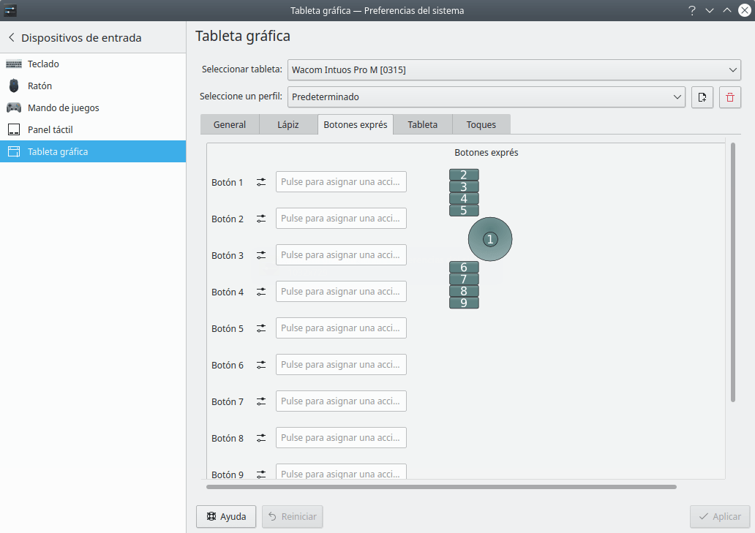Click the circular touch ring button 1
755x533 pixels.
coord(490,239)
